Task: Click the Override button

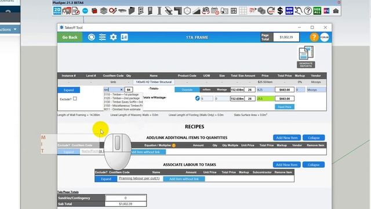Action: coord(187,89)
